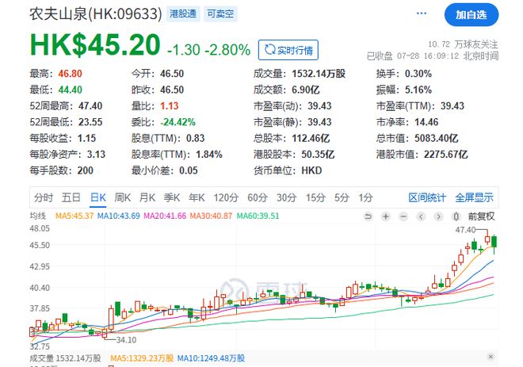Click the MA30:40.87 moving average label
This screenshot has width=523, height=367.
211,216
